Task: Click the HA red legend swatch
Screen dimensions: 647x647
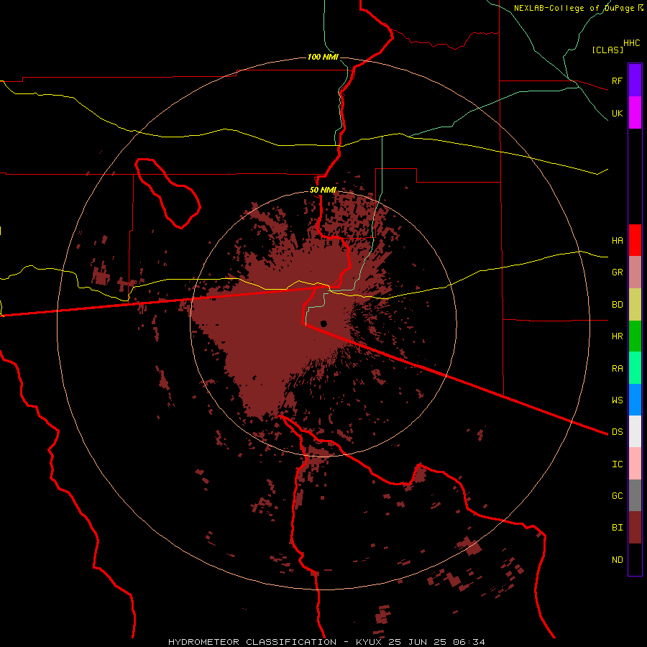Action: [x=635, y=240]
